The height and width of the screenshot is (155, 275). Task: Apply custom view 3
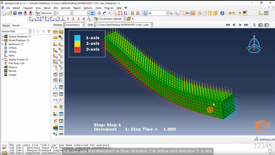pyautogui.click(x=79, y=19)
